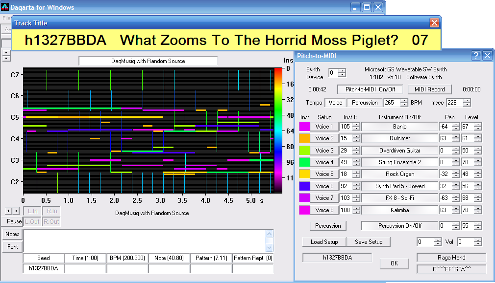
Task: Toggle the Overdriven Guitar instrument
Action: tap(399, 151)
